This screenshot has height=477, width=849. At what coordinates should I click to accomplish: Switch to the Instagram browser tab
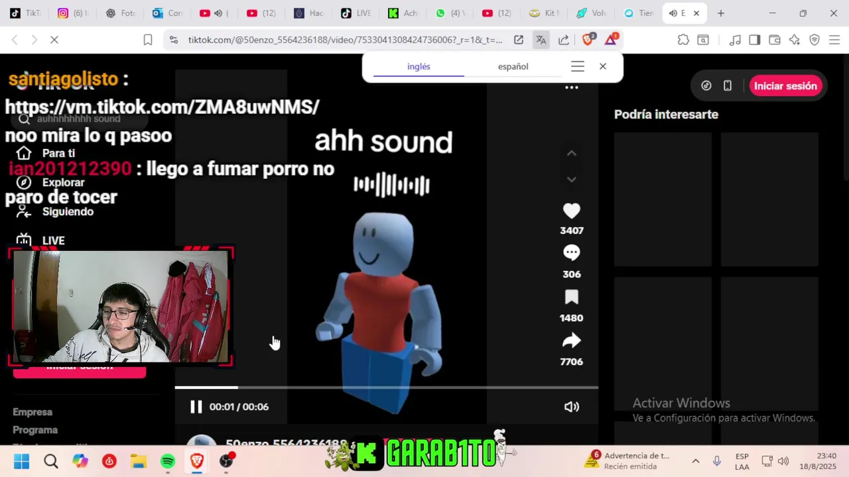[73, 13]
